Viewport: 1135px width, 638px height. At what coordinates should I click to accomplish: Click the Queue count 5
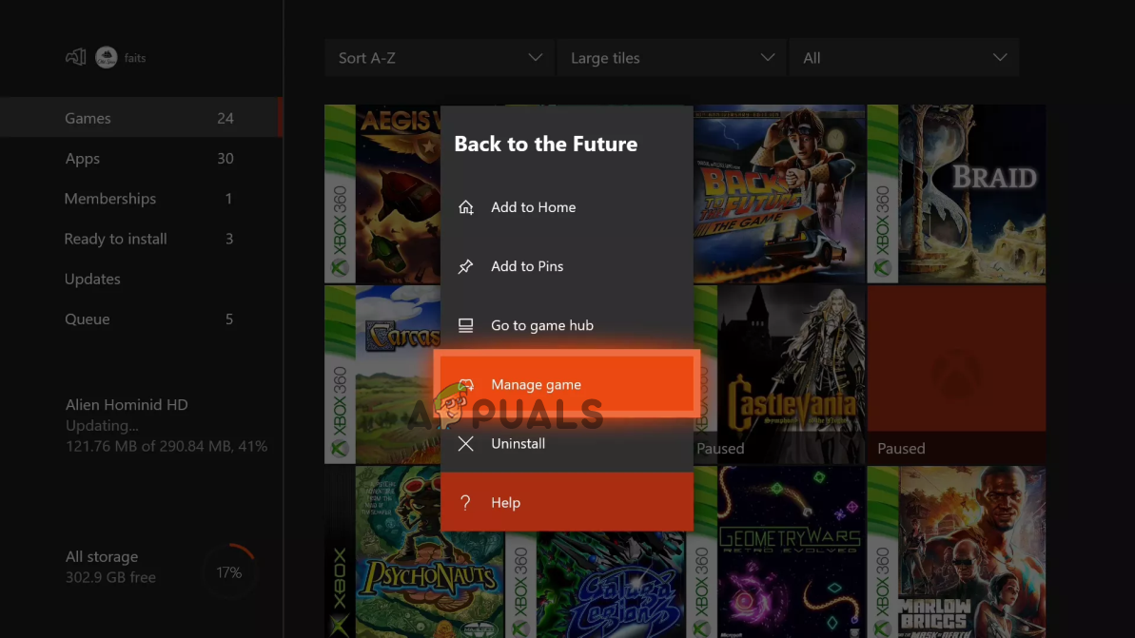[x=228, y=319]
